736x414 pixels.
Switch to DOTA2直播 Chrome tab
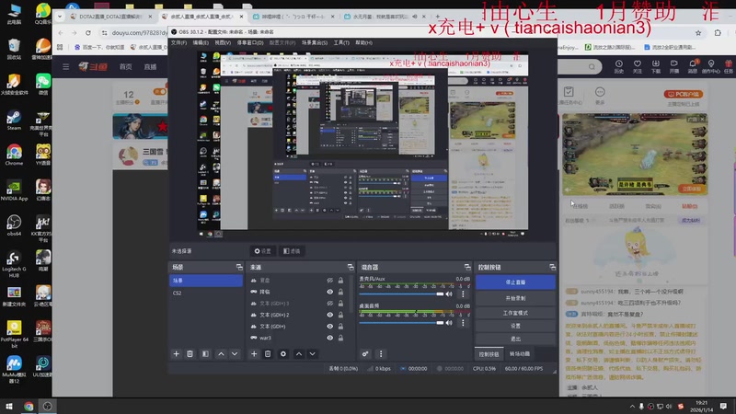tap(109, 17)
